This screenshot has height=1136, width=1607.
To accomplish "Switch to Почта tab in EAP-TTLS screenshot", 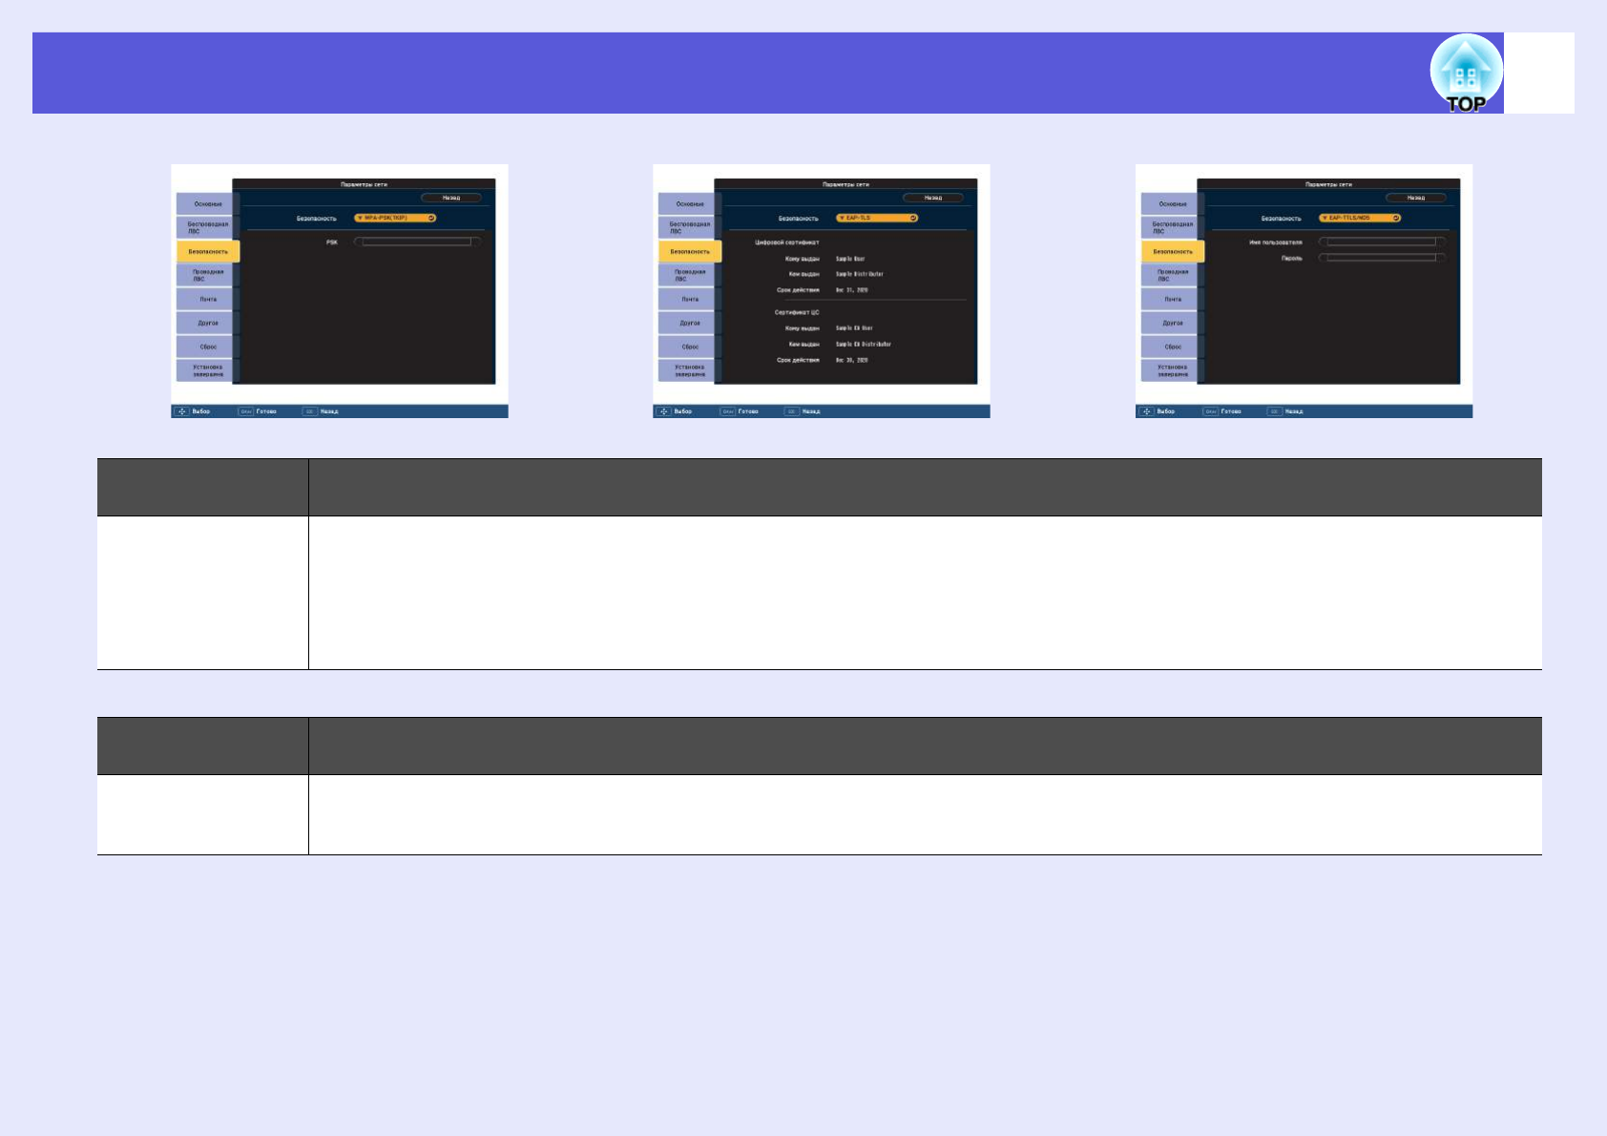I will click(1171, 299).
